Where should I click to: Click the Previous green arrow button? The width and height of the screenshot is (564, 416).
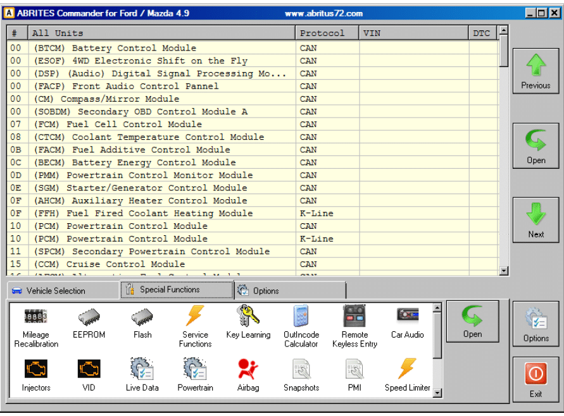tap(536, 71)
